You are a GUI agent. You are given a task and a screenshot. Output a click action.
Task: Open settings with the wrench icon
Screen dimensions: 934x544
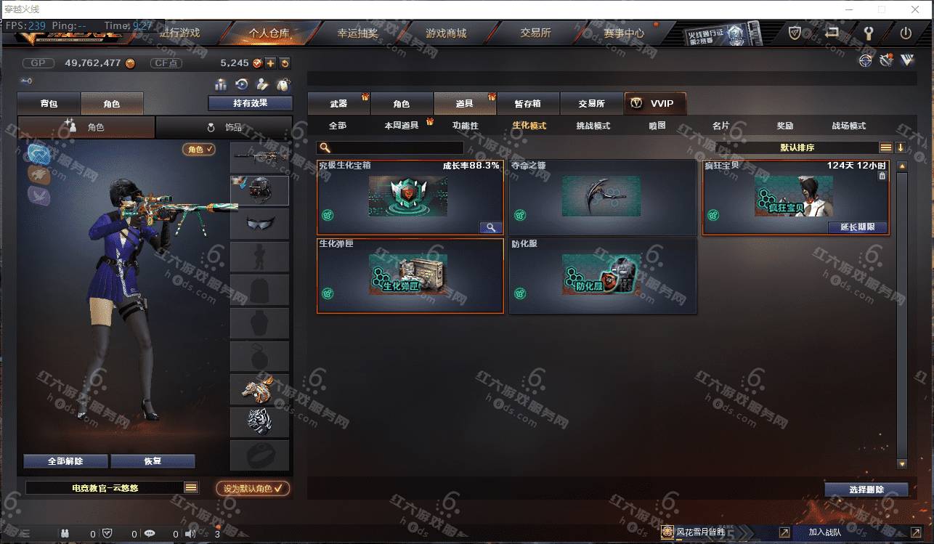(868, 33)
